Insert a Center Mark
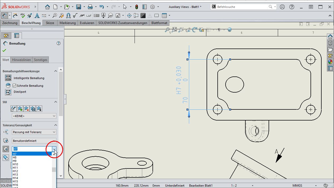This screenshot has height=188, width=334. coord(129,16)
